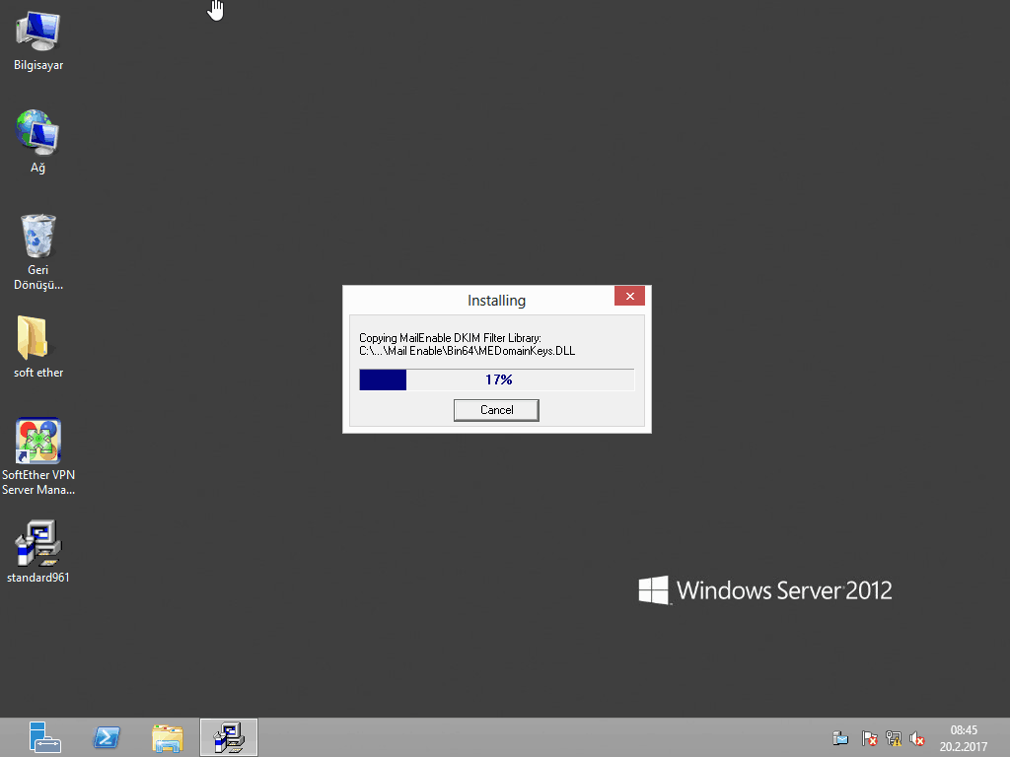Click the 17% installation progress bar
Viewport: 1010px width, 757px height.
(x=496, y=379)
